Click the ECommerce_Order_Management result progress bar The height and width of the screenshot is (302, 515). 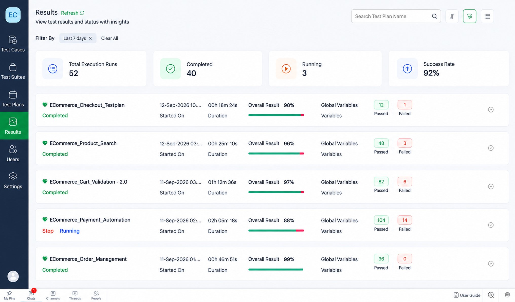click(276, 269)
